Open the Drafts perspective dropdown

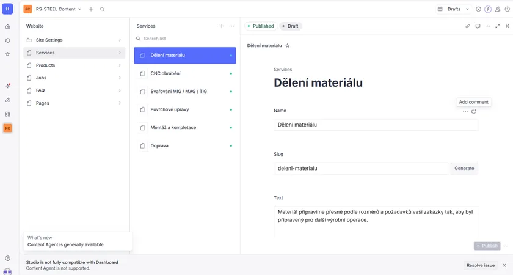[x=453, y=9]
